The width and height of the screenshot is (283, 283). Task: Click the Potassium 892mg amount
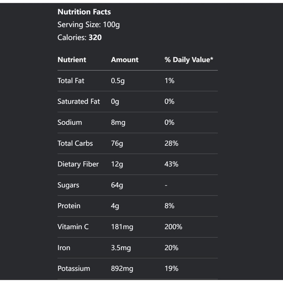(x=122, y=269)
